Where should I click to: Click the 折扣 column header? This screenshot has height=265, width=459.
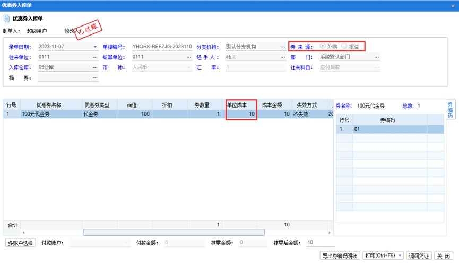[x=170, y=105]
